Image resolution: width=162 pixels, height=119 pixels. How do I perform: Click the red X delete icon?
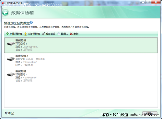(x=71, y=34)
